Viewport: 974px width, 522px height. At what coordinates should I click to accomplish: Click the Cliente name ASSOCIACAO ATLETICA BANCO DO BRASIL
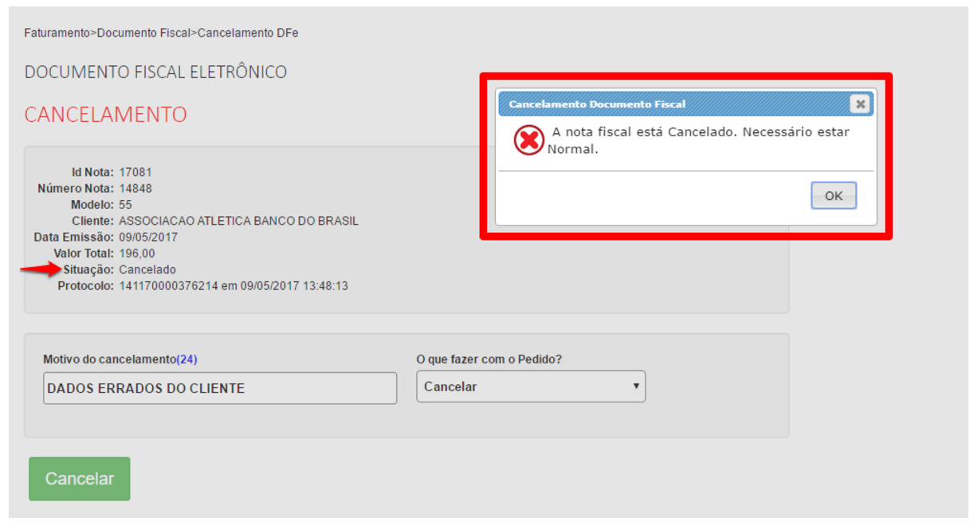238,221
